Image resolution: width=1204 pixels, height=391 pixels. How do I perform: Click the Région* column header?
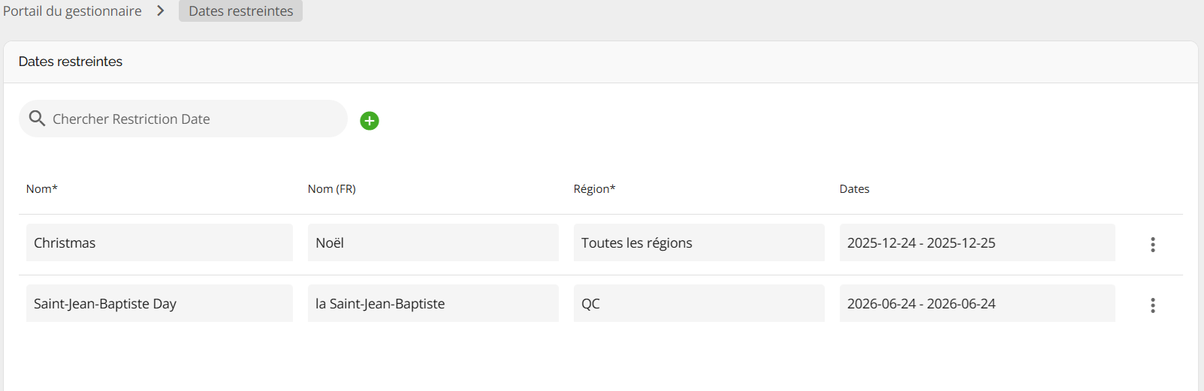(x=594, y=189)
